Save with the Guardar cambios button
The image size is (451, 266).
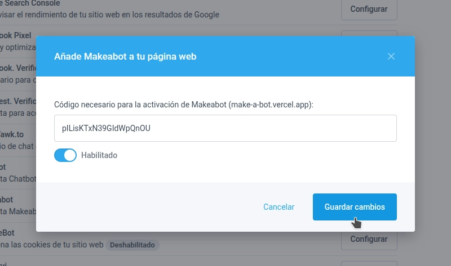click(x=355, y=207)
